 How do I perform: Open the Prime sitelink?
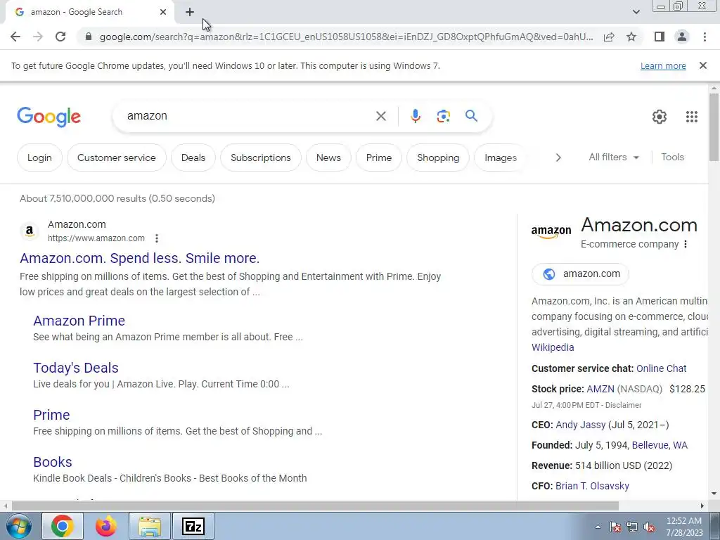tap(51, 415)
